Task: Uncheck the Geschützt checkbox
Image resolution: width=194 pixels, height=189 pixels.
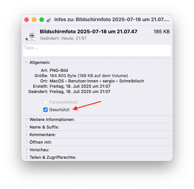Action: 45,110
